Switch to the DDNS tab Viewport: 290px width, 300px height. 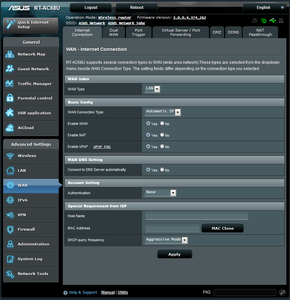click(x=233, y=32)
